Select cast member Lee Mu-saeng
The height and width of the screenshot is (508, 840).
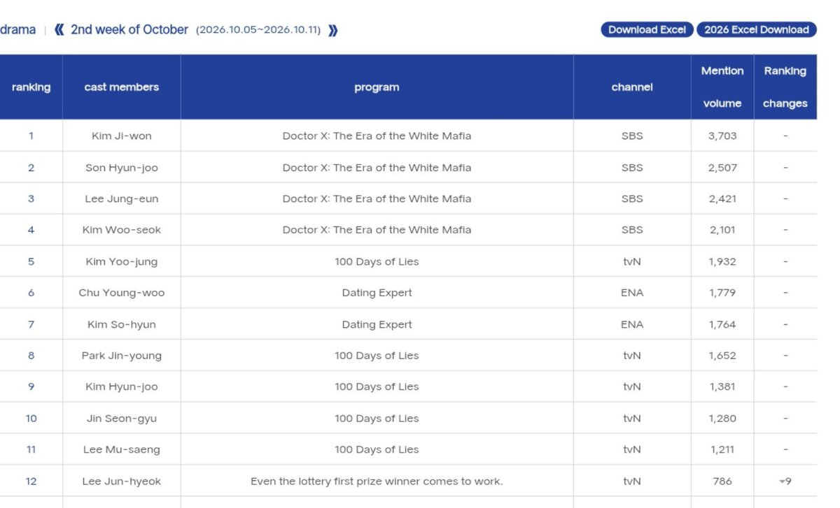point(122,450)
